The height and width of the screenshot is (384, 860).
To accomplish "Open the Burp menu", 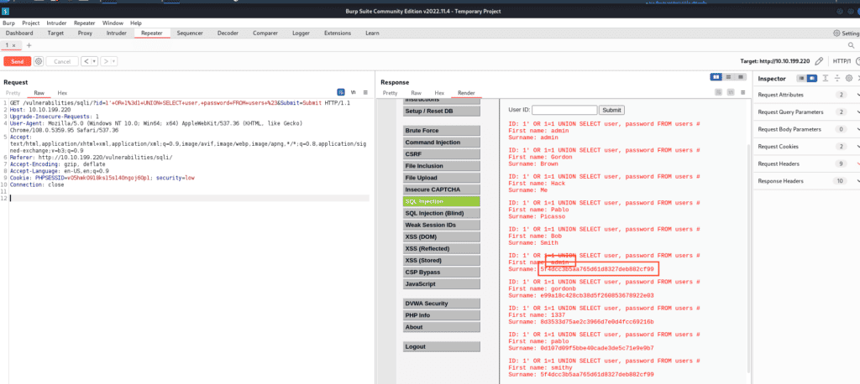I will (x=8, y=23).
